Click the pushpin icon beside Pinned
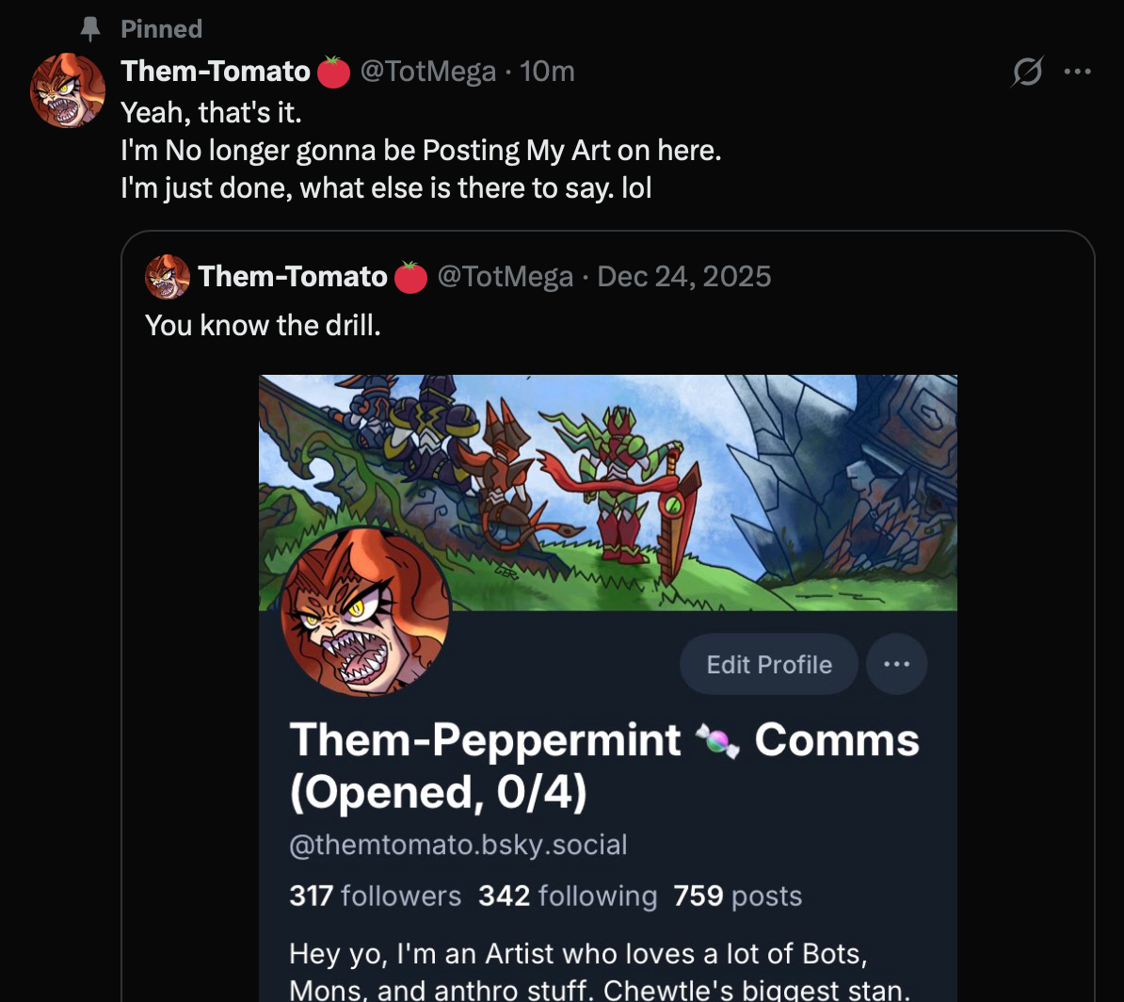This screenshot has width=1124, height=1002. 90,29
